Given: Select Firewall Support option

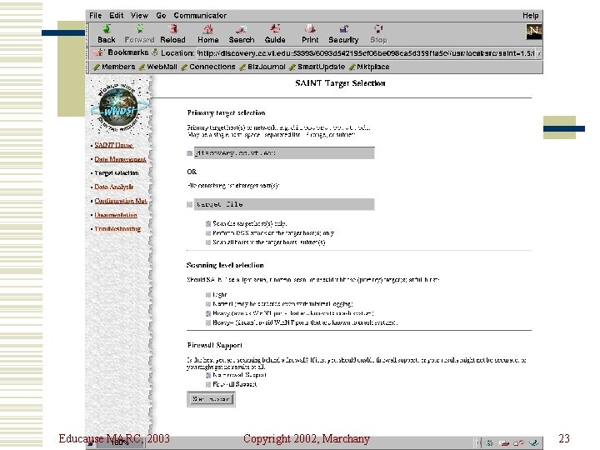Looking at the screenshot, I should tap(208, 384).
